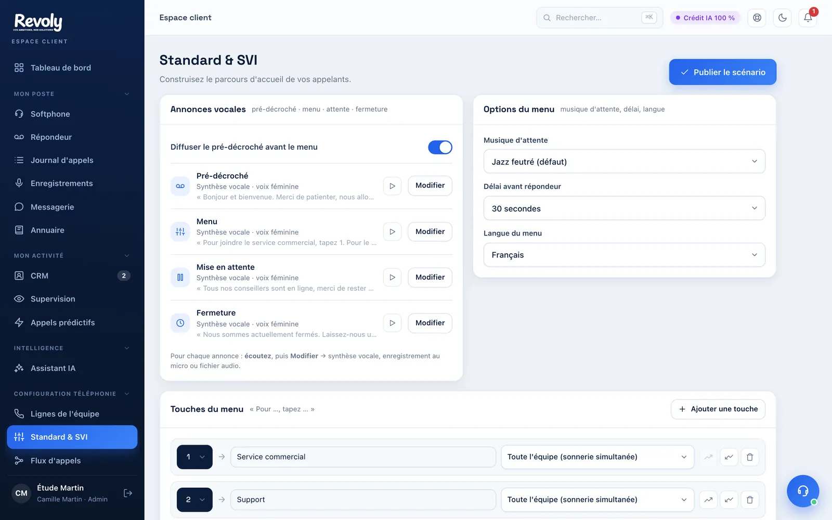Viewport: 832px width, 520px height.
Task: Open the Musique d'attente dropdown
Action: coord(624,162)
